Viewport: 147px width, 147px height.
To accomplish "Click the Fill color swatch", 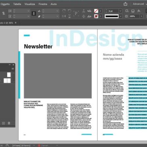I will [x=96, y=11].
